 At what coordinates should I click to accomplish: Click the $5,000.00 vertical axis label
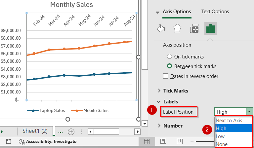tap(11, 61)
